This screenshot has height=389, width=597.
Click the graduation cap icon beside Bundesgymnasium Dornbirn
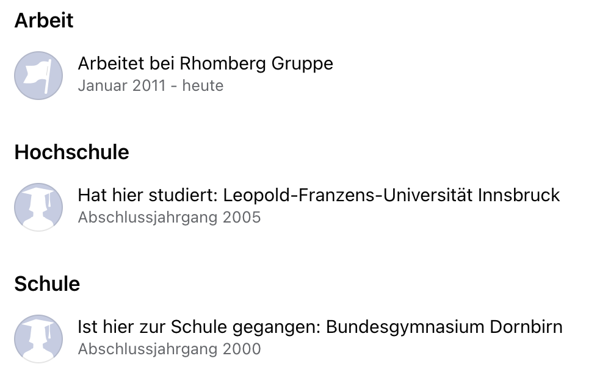38,339
